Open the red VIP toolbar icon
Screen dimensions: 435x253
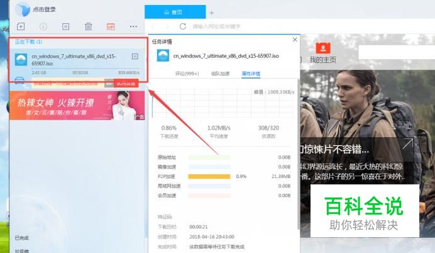tap(111, 26)
